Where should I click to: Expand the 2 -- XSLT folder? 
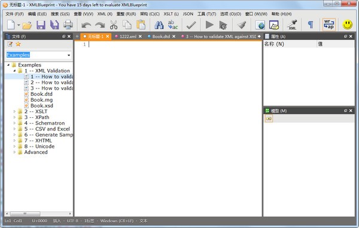click(x=14, y=111)
